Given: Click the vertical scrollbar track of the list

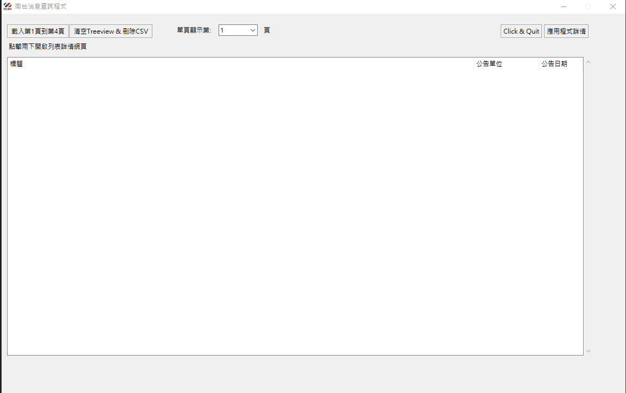Looking at the screenshot, I should (x=588, y=206).
